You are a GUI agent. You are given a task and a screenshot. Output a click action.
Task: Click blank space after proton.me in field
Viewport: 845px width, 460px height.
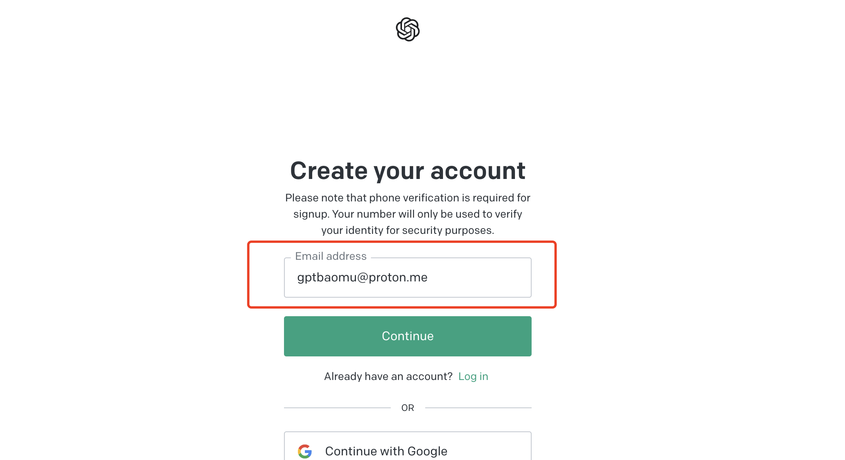click(479, 278)
